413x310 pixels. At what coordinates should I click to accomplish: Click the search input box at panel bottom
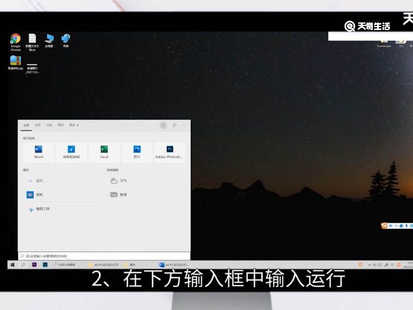[104, 256]
